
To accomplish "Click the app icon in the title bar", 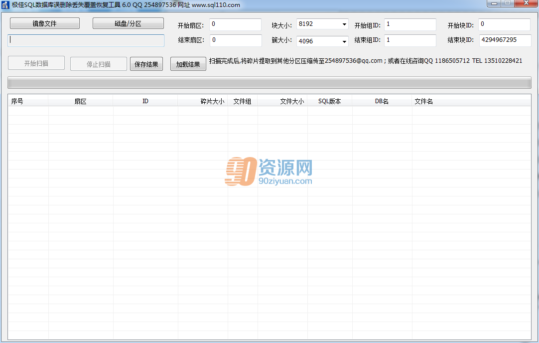I will (5, 5).
